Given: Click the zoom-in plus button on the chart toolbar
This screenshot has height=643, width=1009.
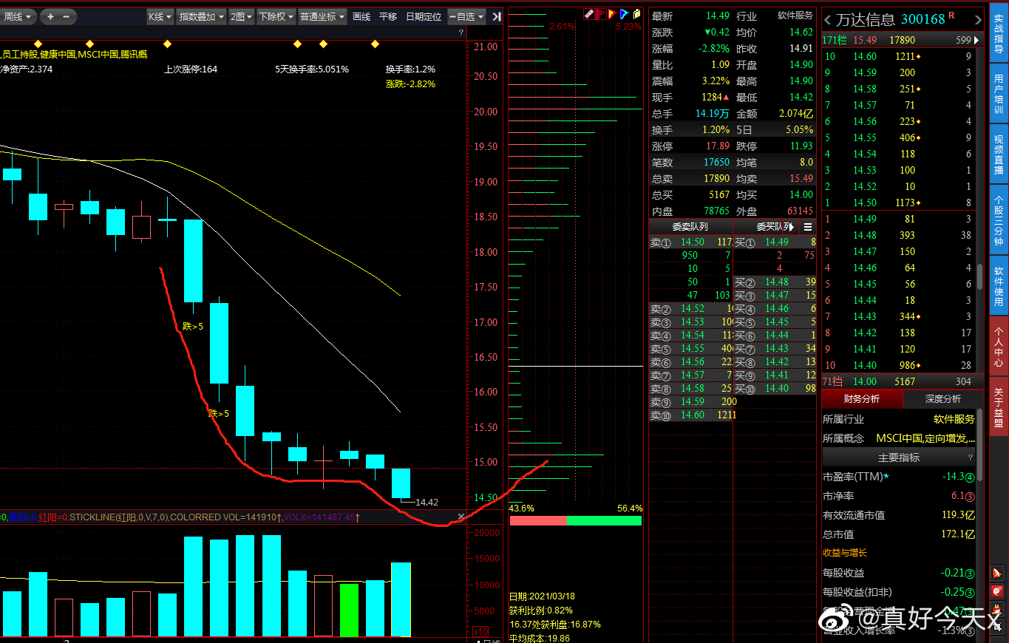Looking at the screenshot, I should pos(50,16).
